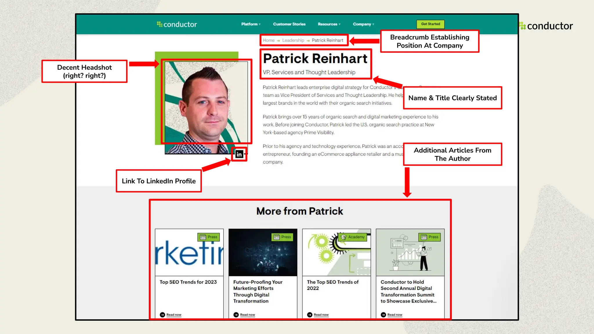The width and height of the screenshot is (594, 334).
Task: Click the Conductor logo in slide's top-right corner
Action: [x=546, y=26]
